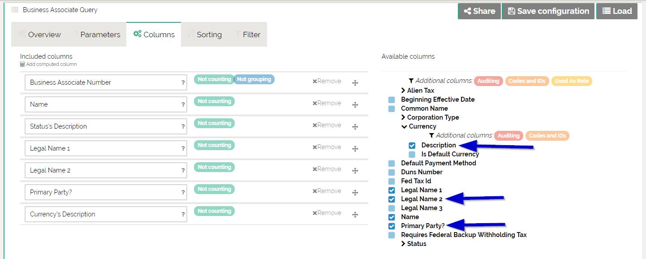
Task: Click the filter funnel icon under Currency
Action: [431, 135]
